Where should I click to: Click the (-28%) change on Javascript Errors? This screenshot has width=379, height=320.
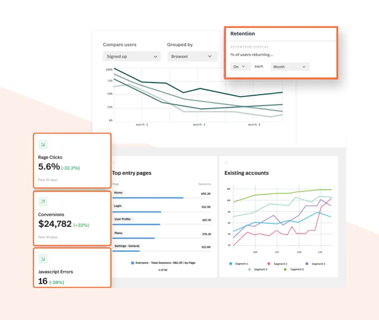(57, 282)
